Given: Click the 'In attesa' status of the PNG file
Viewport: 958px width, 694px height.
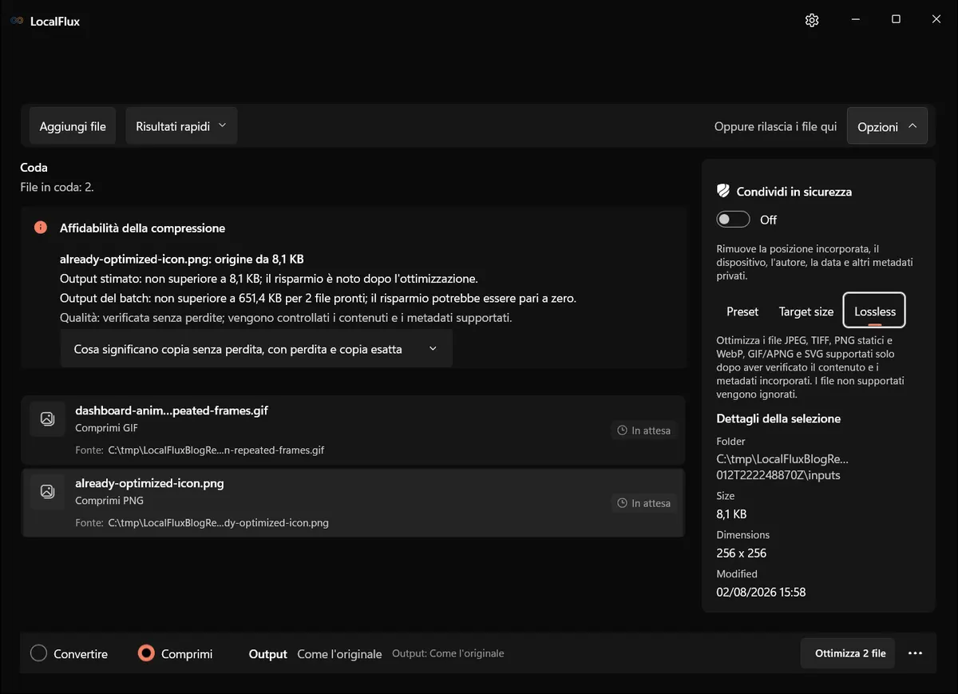Looking at the screenshot, I should tap(644, 503).
